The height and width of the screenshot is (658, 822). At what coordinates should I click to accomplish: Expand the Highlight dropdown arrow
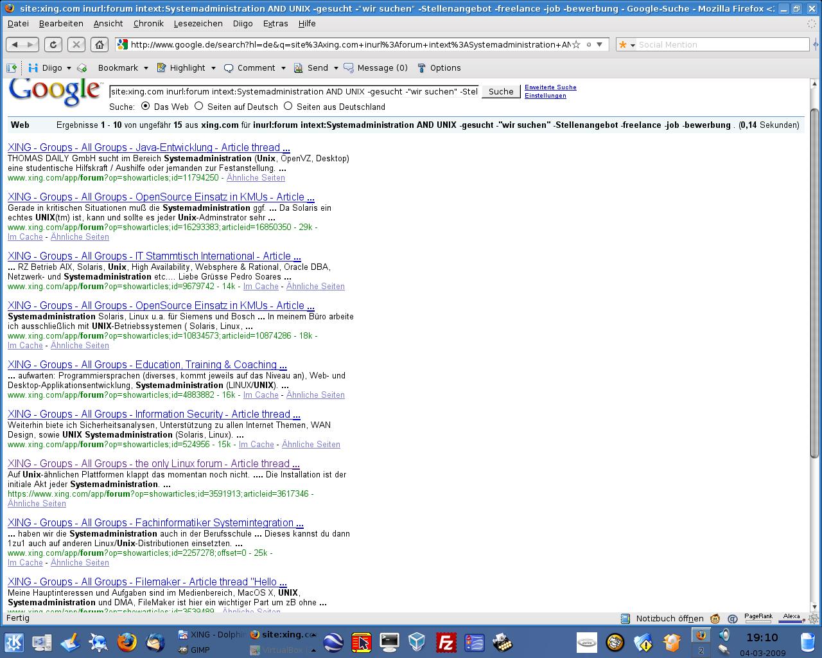213,68
